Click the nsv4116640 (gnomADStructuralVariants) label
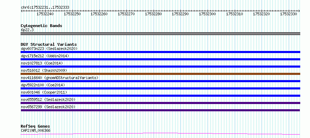 click(60, 78)
